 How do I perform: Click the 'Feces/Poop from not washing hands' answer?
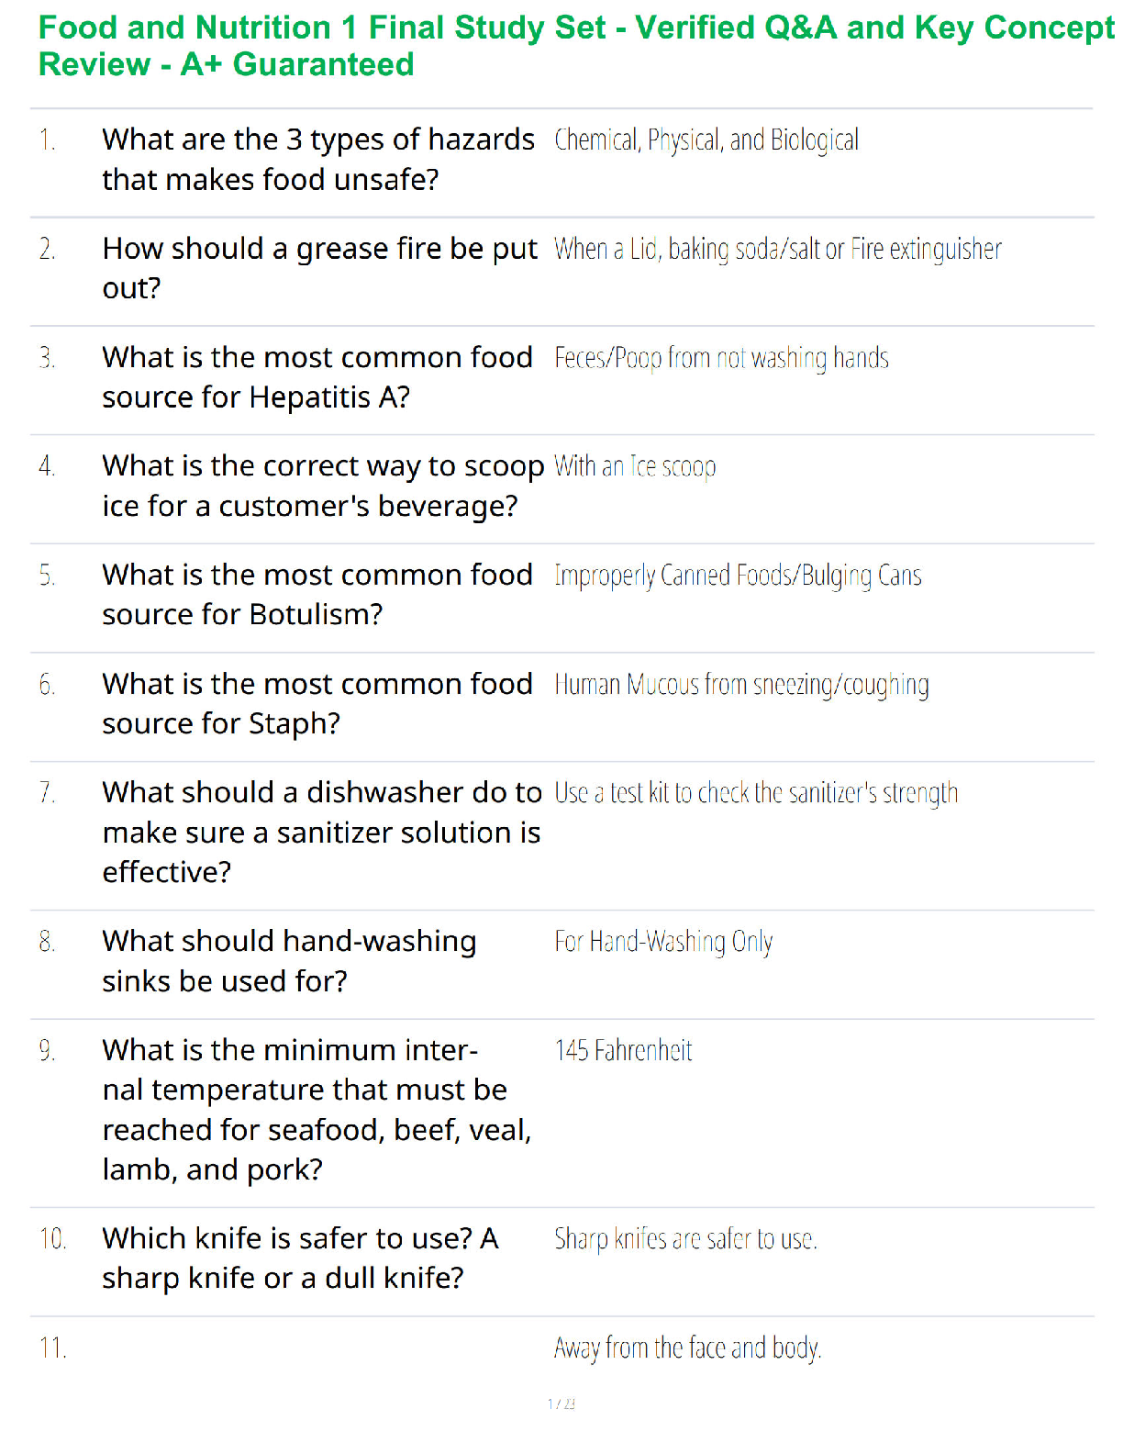coord(721,358)
